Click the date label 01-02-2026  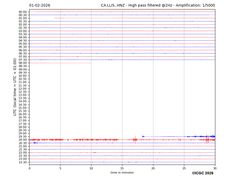(x=39, y=6)
